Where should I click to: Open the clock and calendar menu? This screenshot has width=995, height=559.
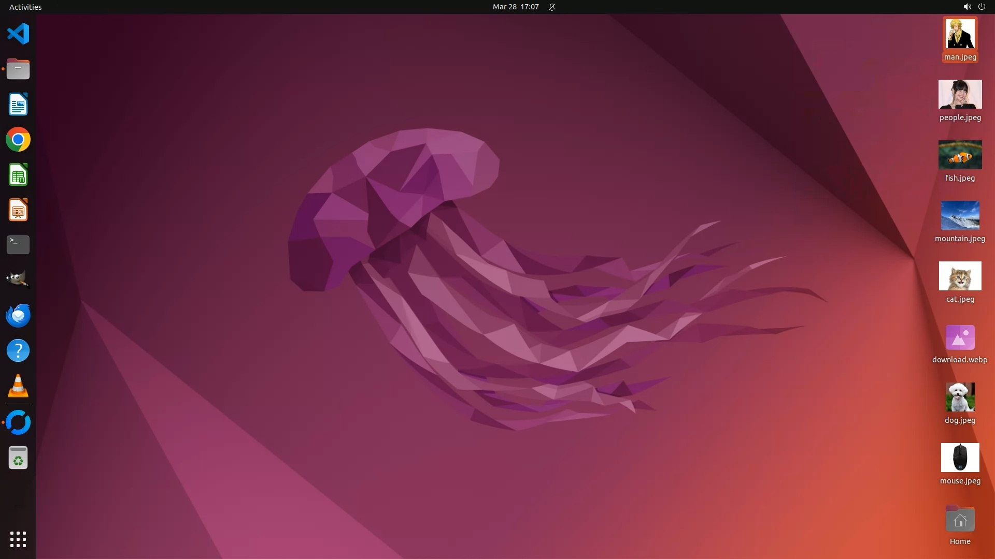(x=516, y=7)
